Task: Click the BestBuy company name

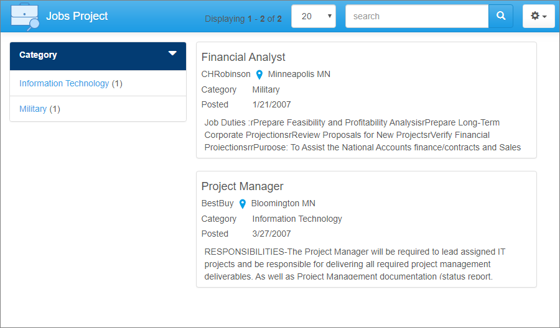Action: point(217,203)
